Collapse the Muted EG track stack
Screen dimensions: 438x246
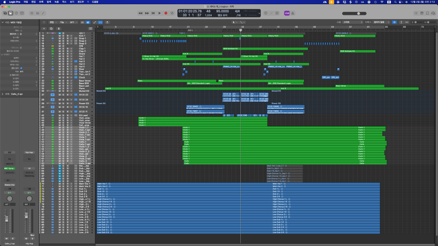pyautogui.click(x=47, y=91)
